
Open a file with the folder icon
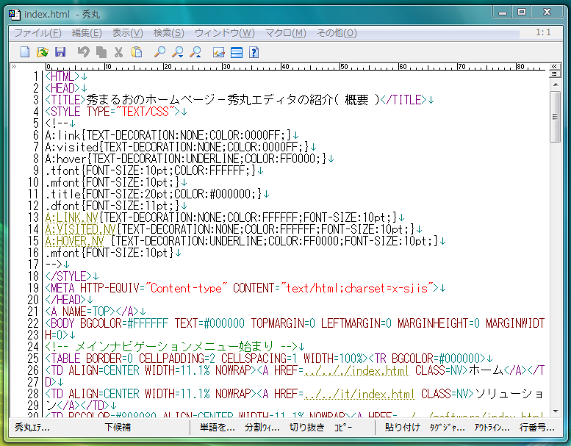coord(43,52)
